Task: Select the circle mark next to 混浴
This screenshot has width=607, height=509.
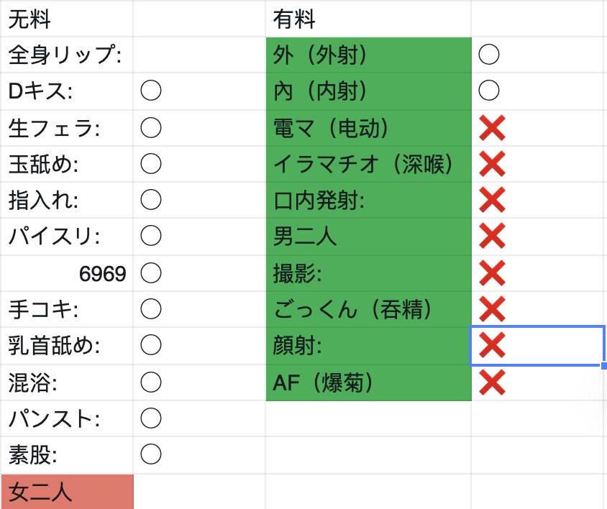Action: (x=151, y=382)
